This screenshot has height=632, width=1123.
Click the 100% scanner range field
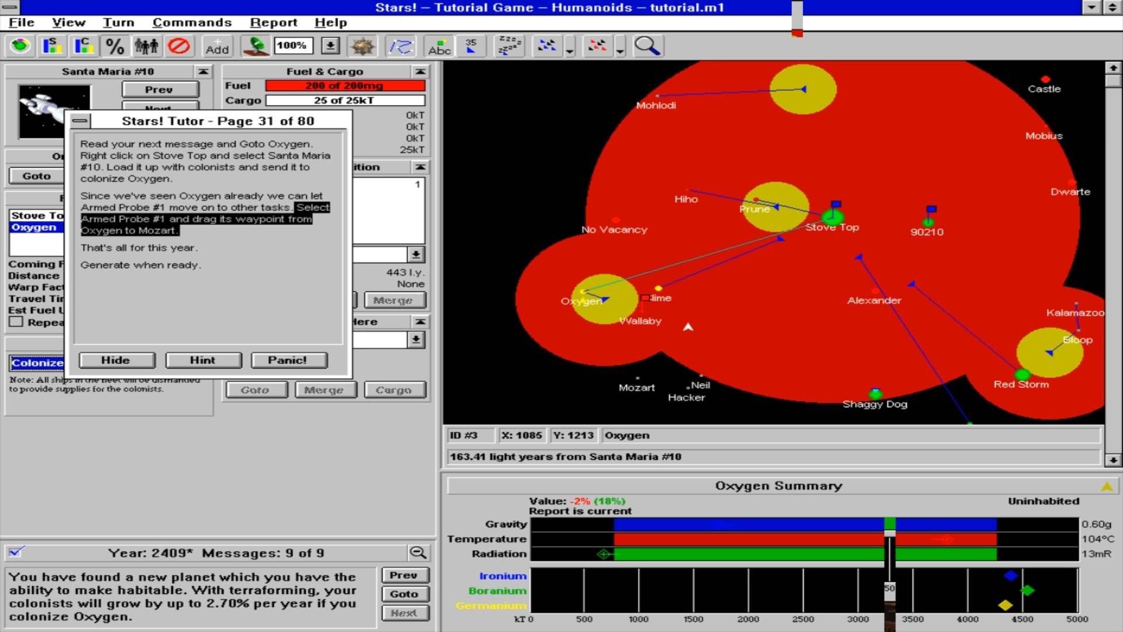pos(293,46)
